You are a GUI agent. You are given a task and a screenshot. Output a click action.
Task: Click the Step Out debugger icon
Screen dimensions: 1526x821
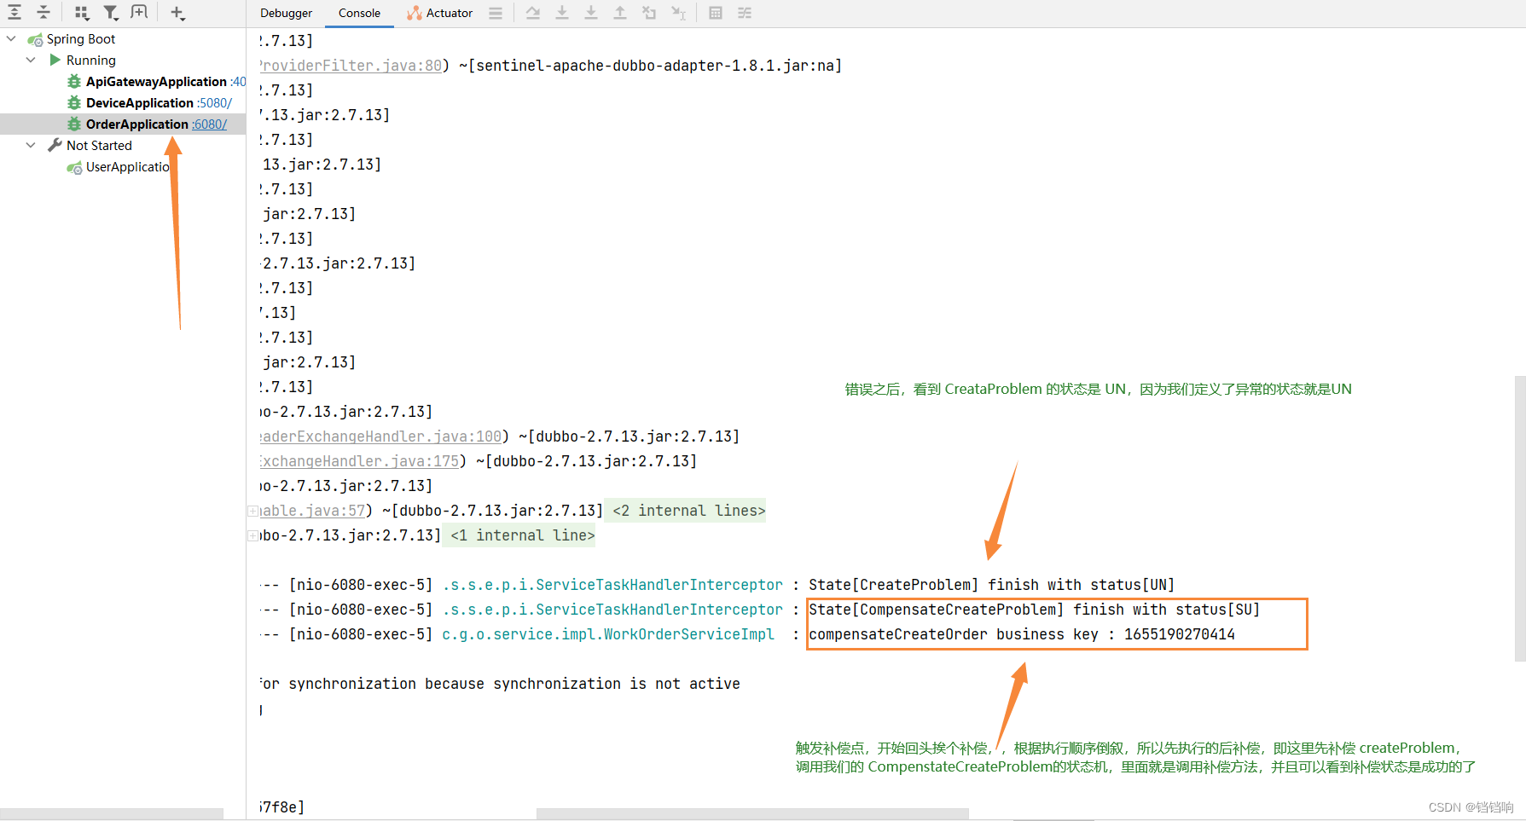[620, 13]
